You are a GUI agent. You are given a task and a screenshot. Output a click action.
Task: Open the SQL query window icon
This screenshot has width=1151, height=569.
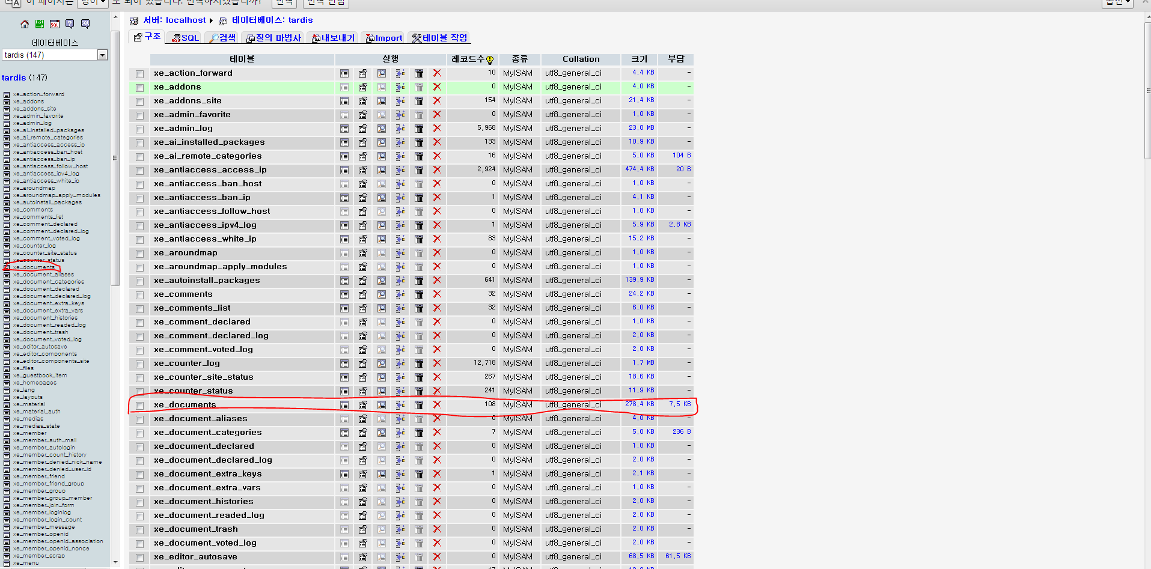click(55, 24)
